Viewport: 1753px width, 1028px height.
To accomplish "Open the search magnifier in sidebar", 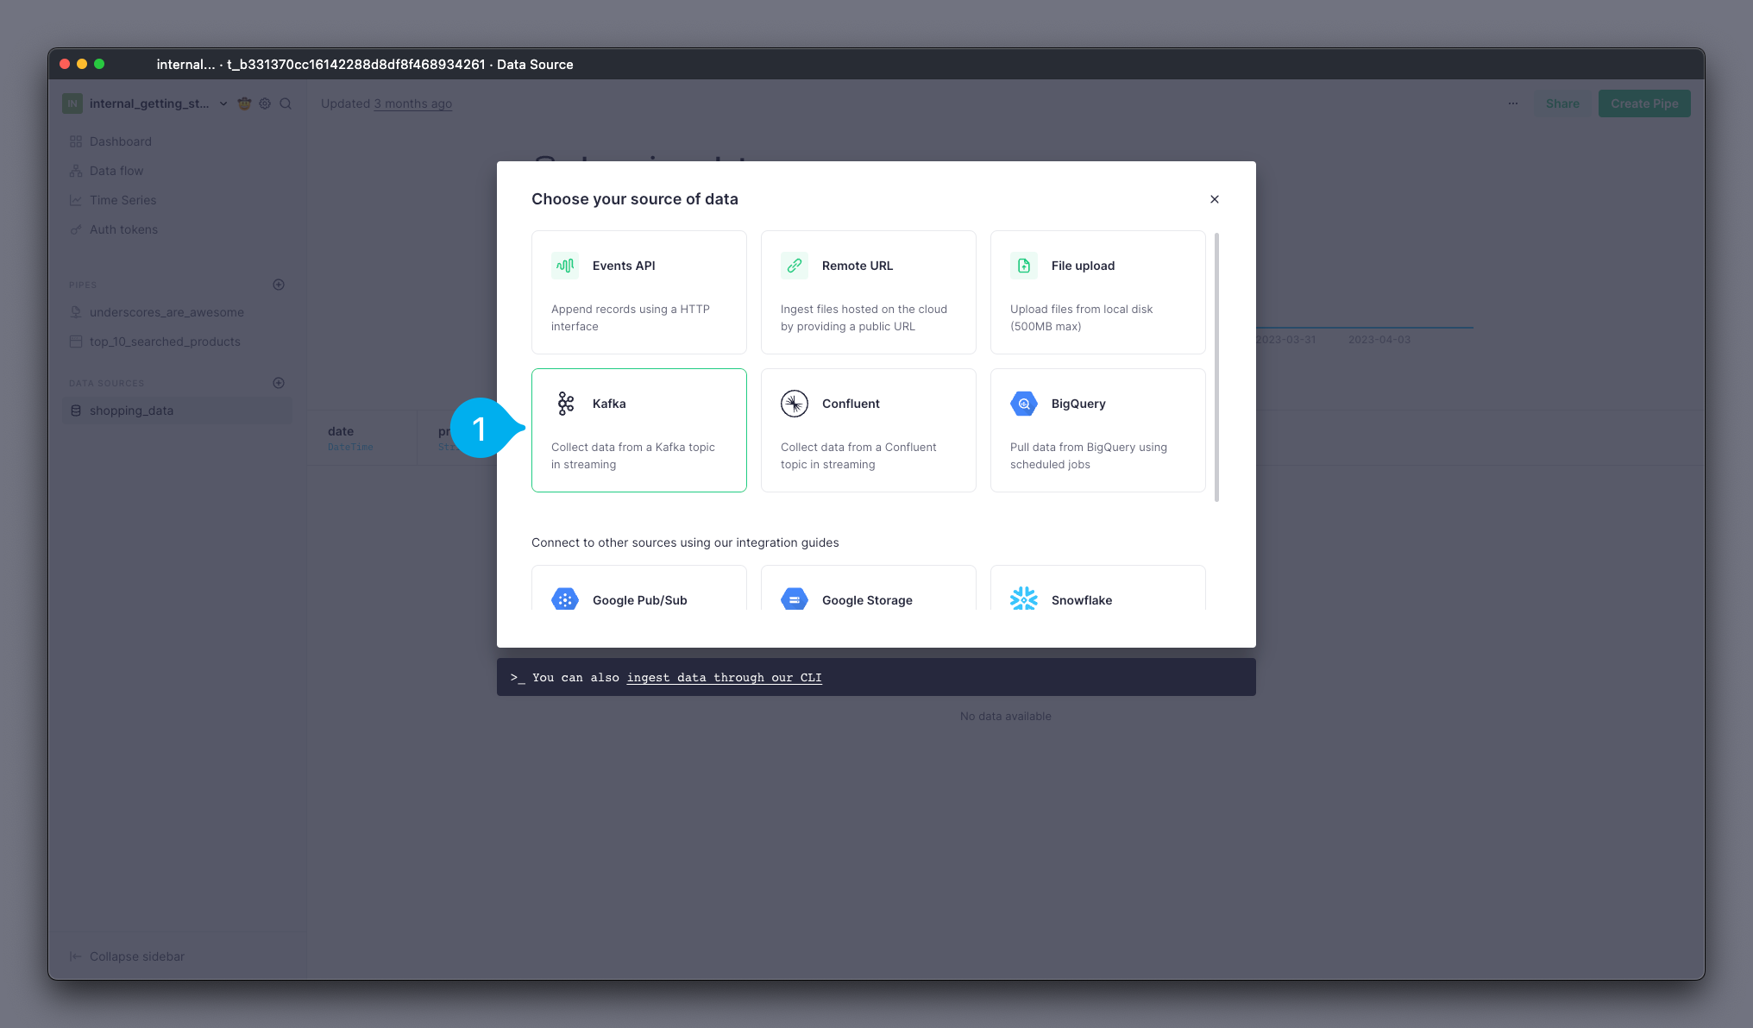I will pyautogui.click(x=286, y=103).
